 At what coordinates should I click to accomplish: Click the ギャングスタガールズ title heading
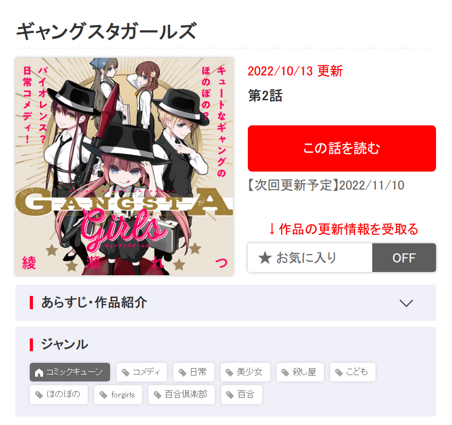click(x=106, y=31)
